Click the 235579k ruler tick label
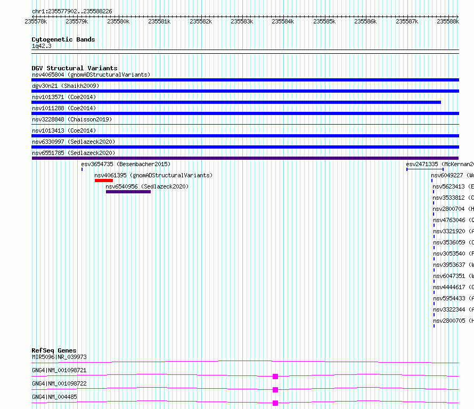Viewport: 474px width, 409px height. point(77,22)
